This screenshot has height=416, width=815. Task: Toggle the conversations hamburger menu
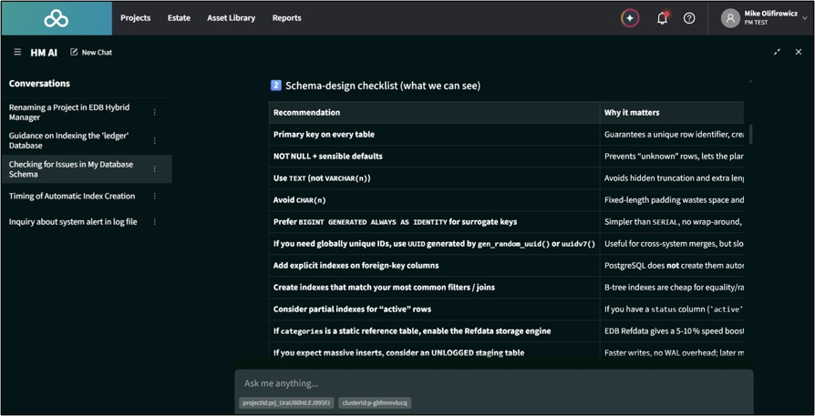(x=17, y=53)
